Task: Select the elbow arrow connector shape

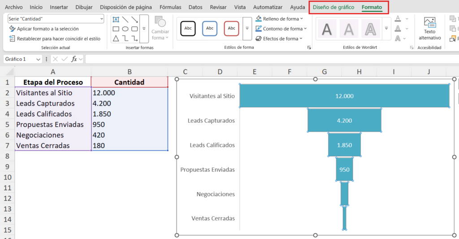Action: 134,38
